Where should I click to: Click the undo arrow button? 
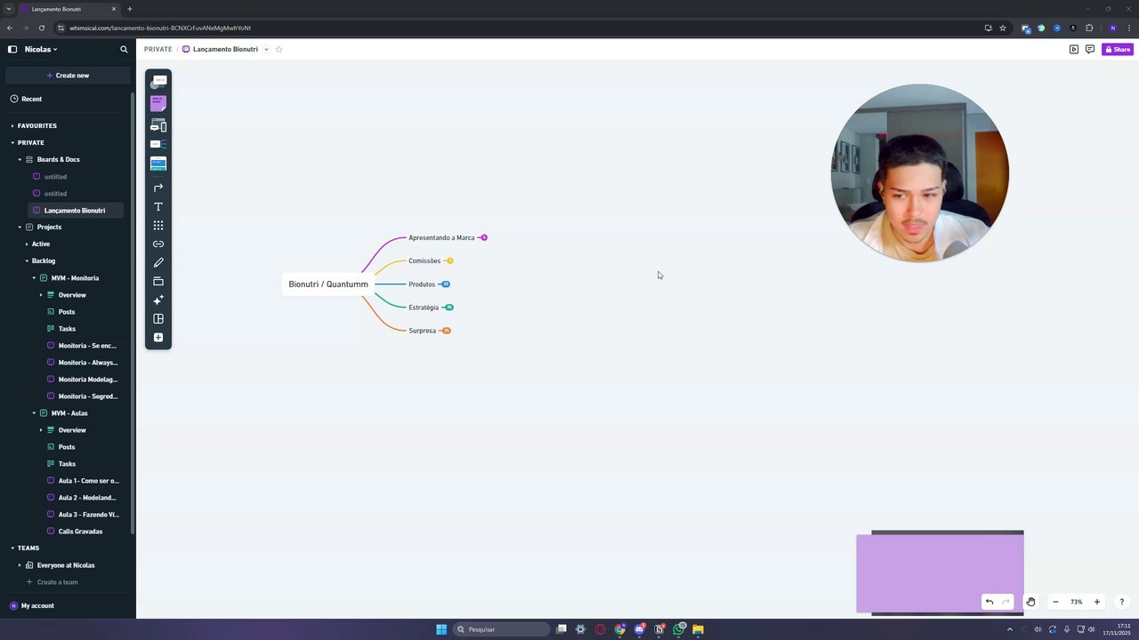coord(990,602)
